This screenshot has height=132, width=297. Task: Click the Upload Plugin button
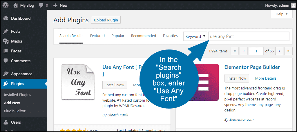click(x=106, y=20)
